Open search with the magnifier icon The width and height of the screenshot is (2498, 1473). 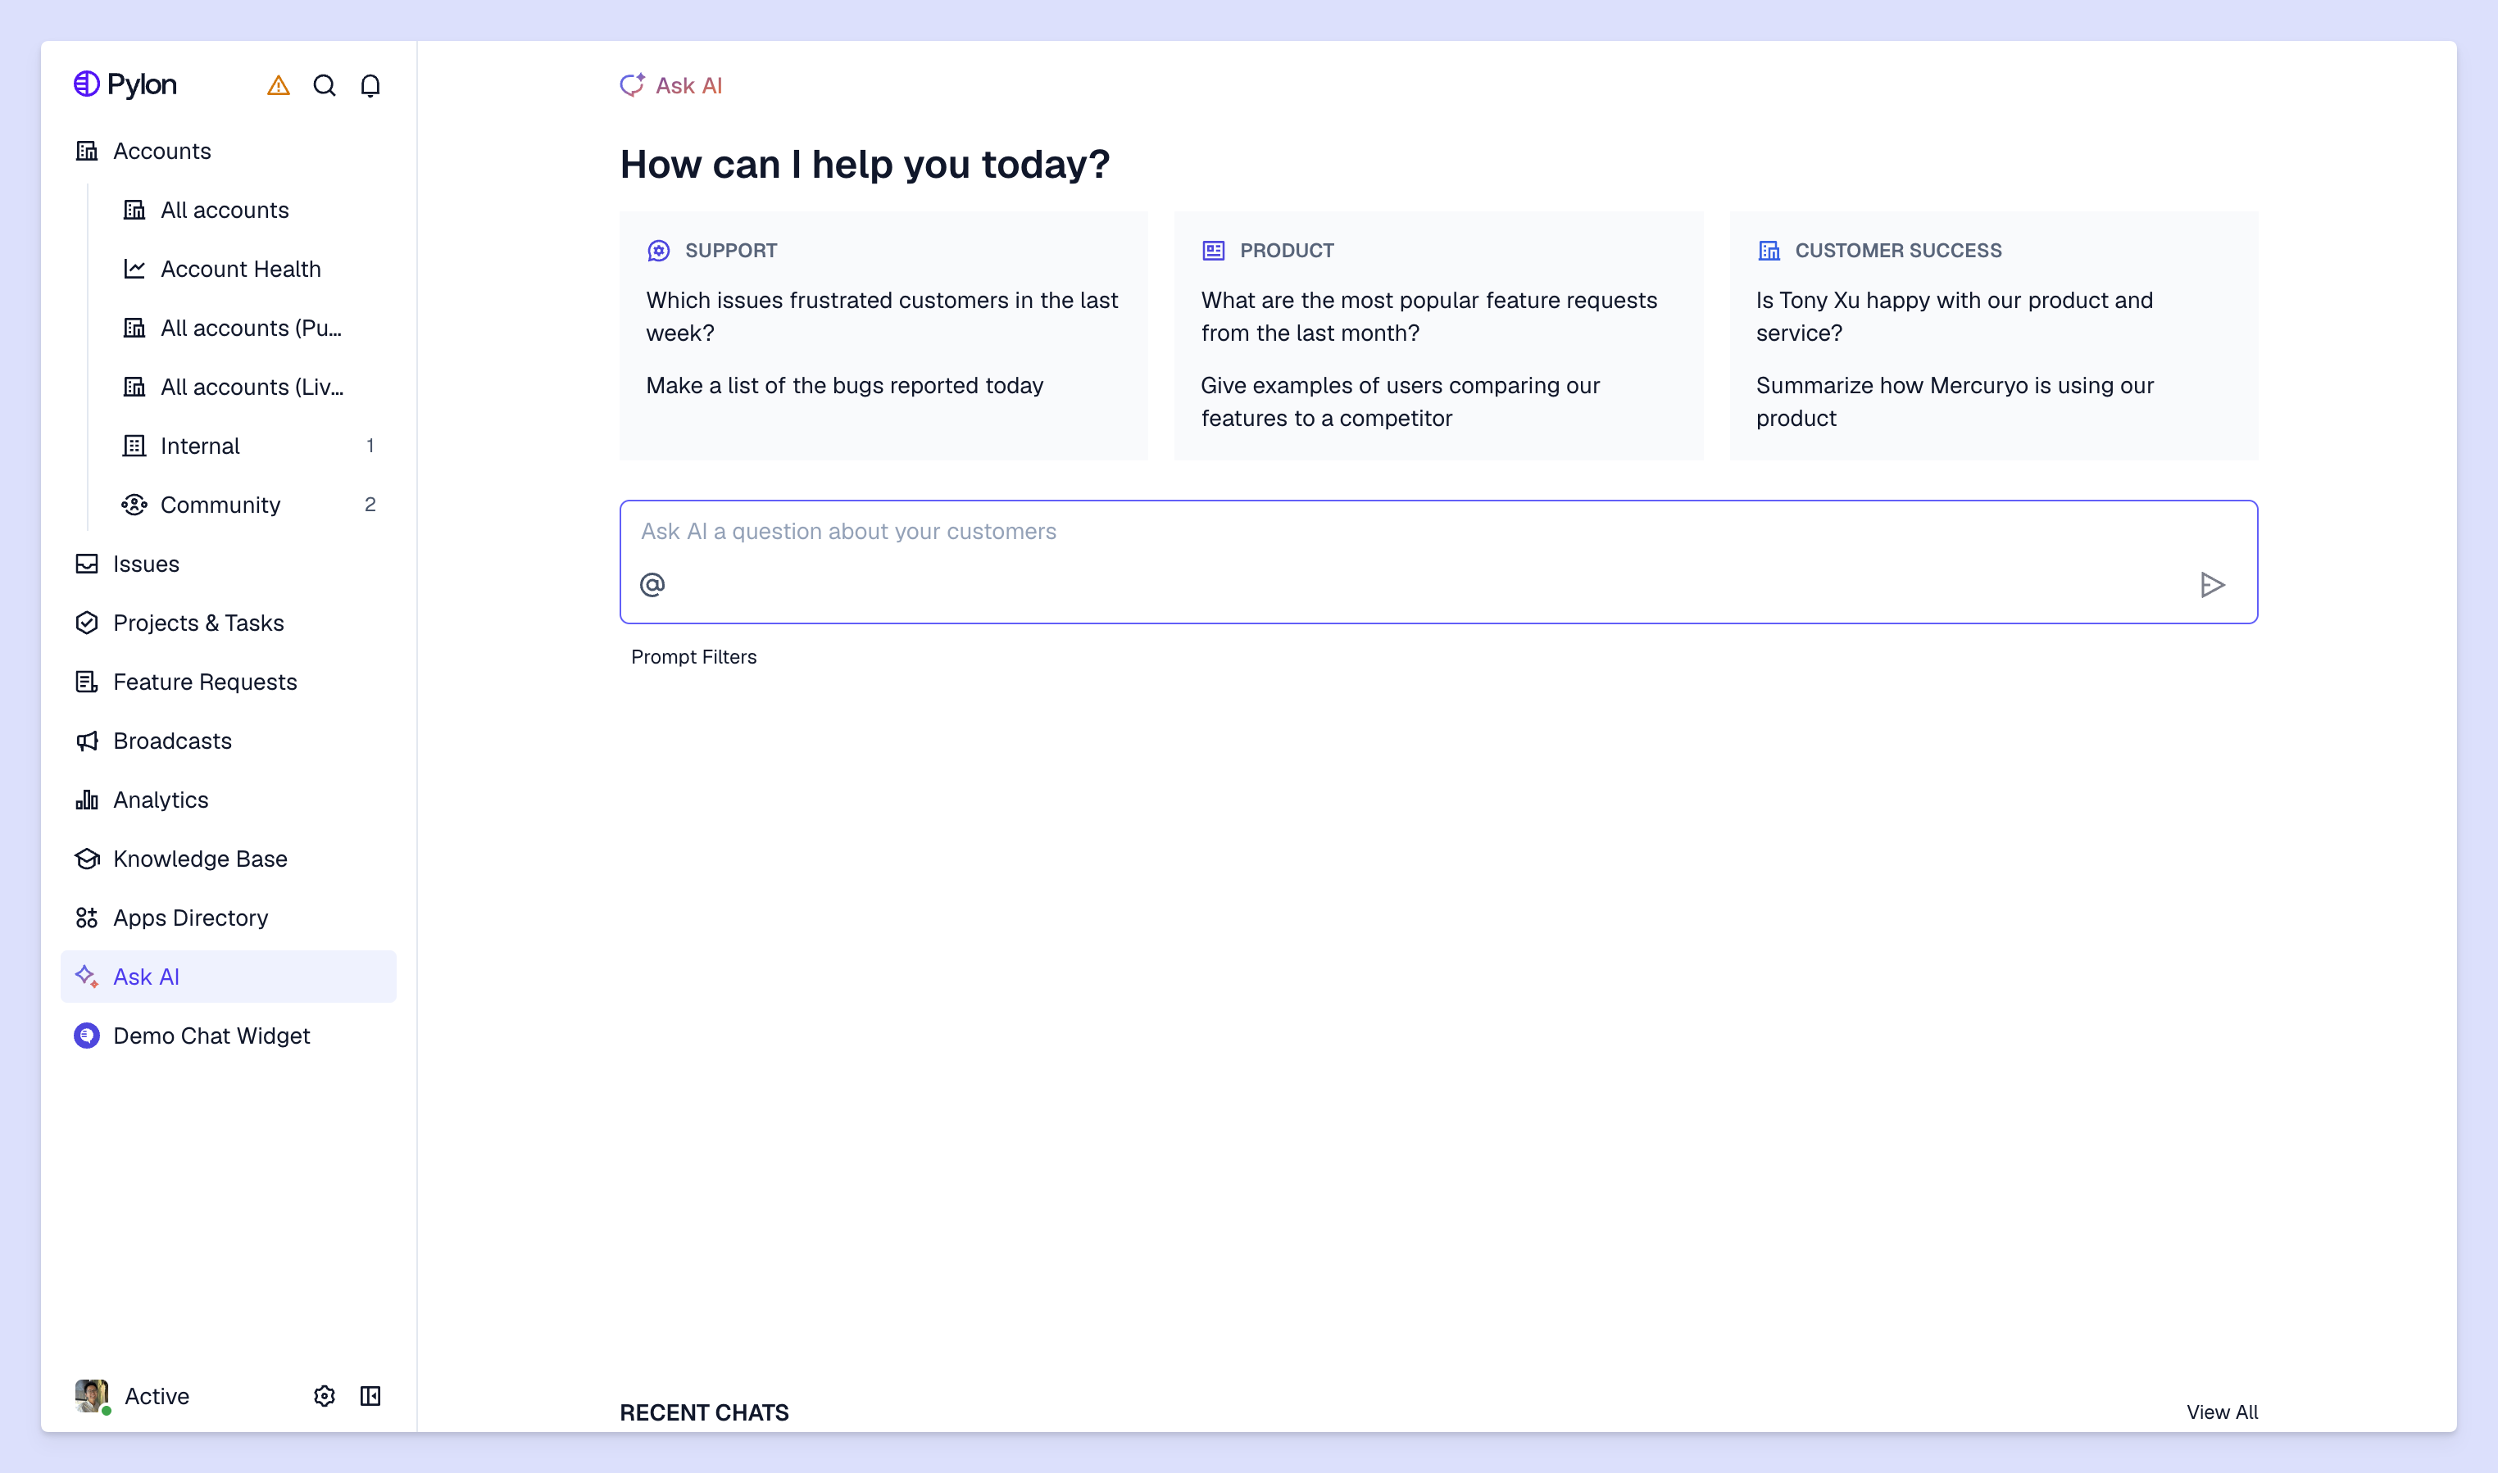(325, 86)
